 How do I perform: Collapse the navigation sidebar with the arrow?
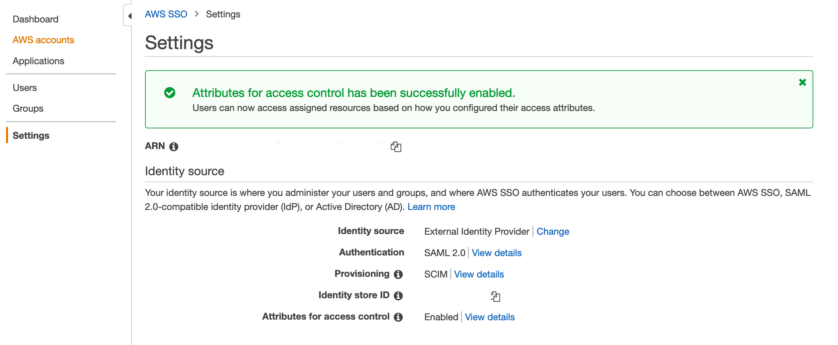point(130,15)
